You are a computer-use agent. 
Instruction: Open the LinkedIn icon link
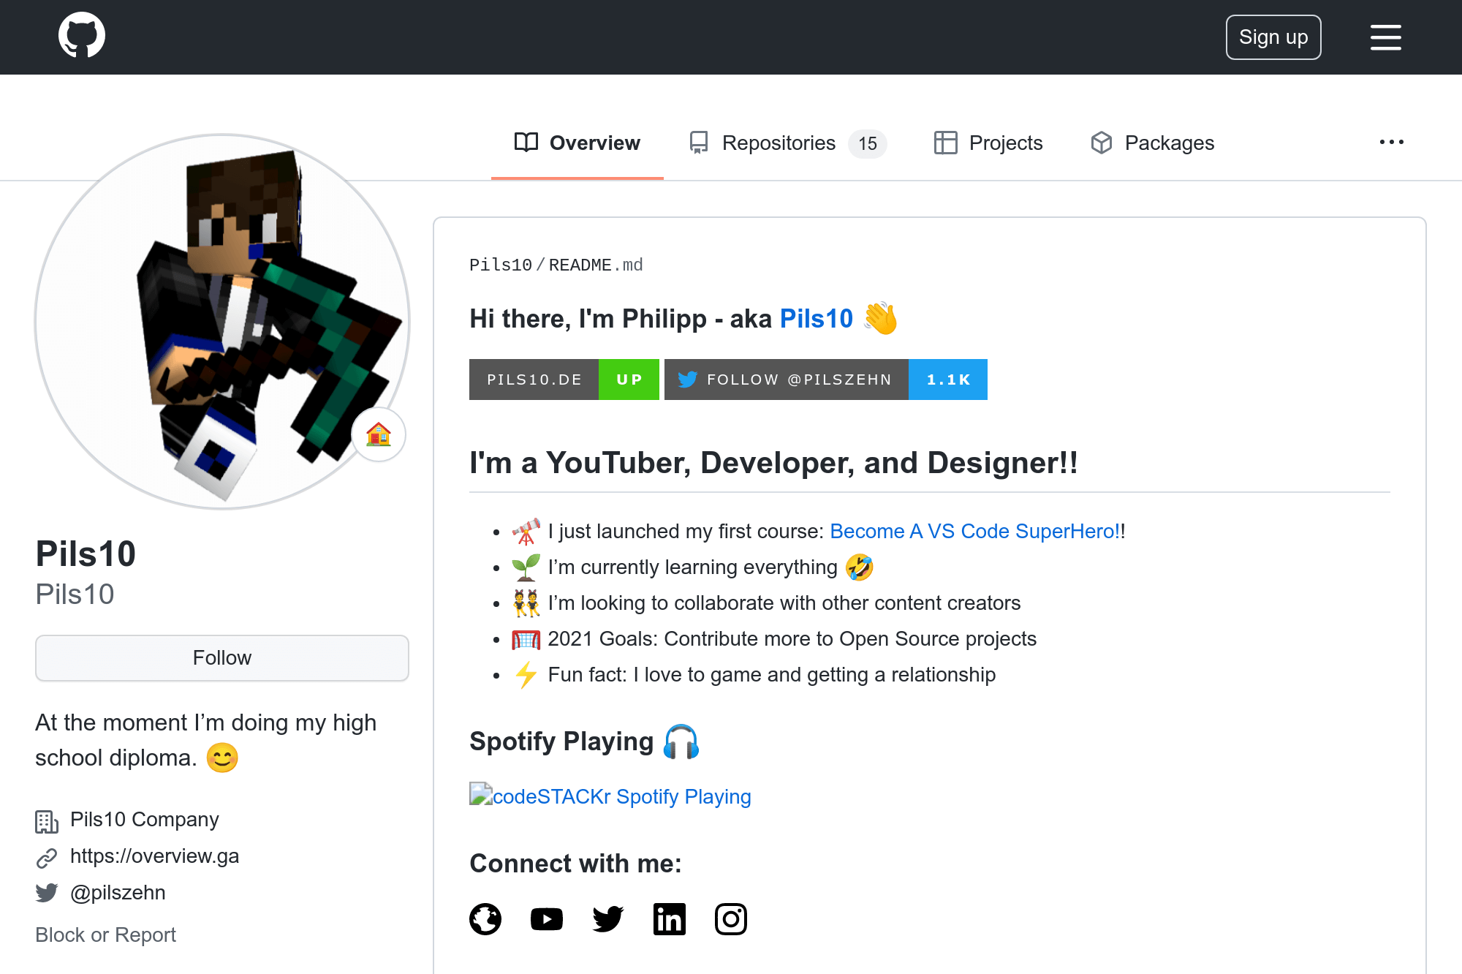(670, 919)
